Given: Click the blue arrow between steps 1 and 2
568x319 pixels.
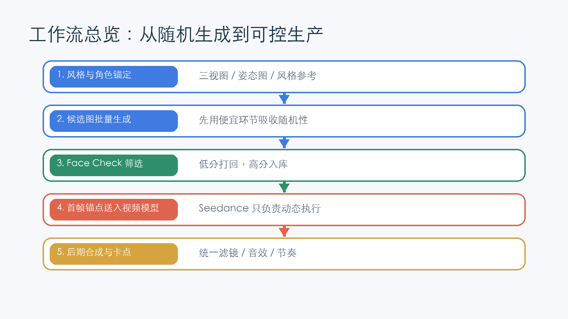Looking at the screenshot, I should (284, 99).
